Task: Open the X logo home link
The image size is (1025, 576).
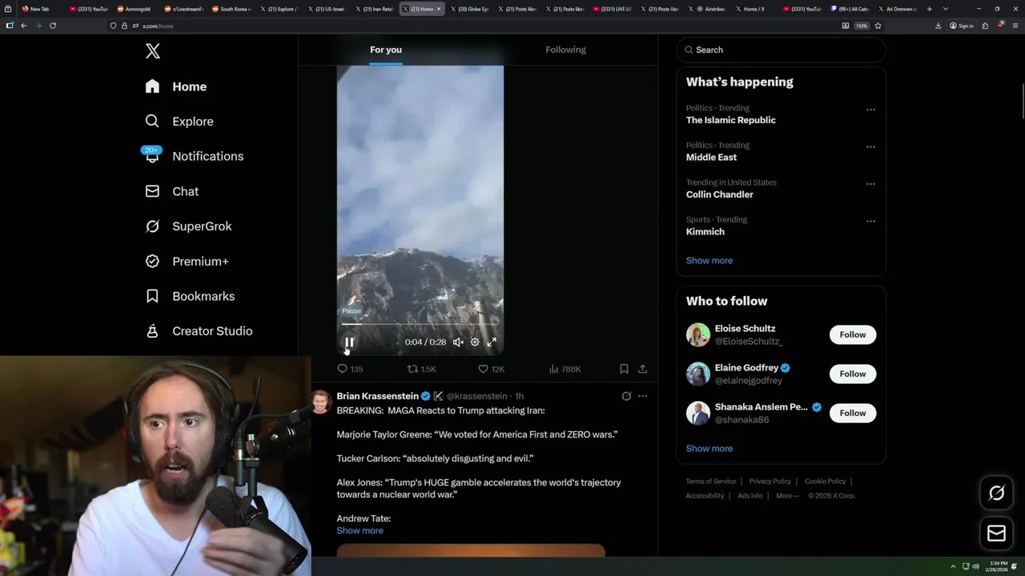Action: [x=153, y=51]
